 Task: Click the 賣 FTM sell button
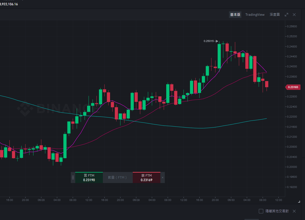click(147, 177)
